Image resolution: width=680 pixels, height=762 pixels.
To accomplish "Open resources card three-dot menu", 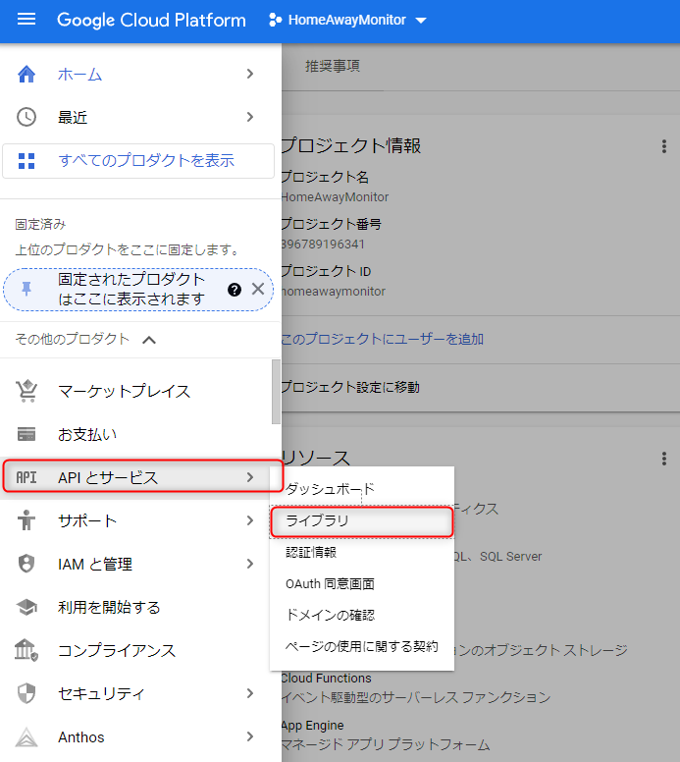I will 664,459.
